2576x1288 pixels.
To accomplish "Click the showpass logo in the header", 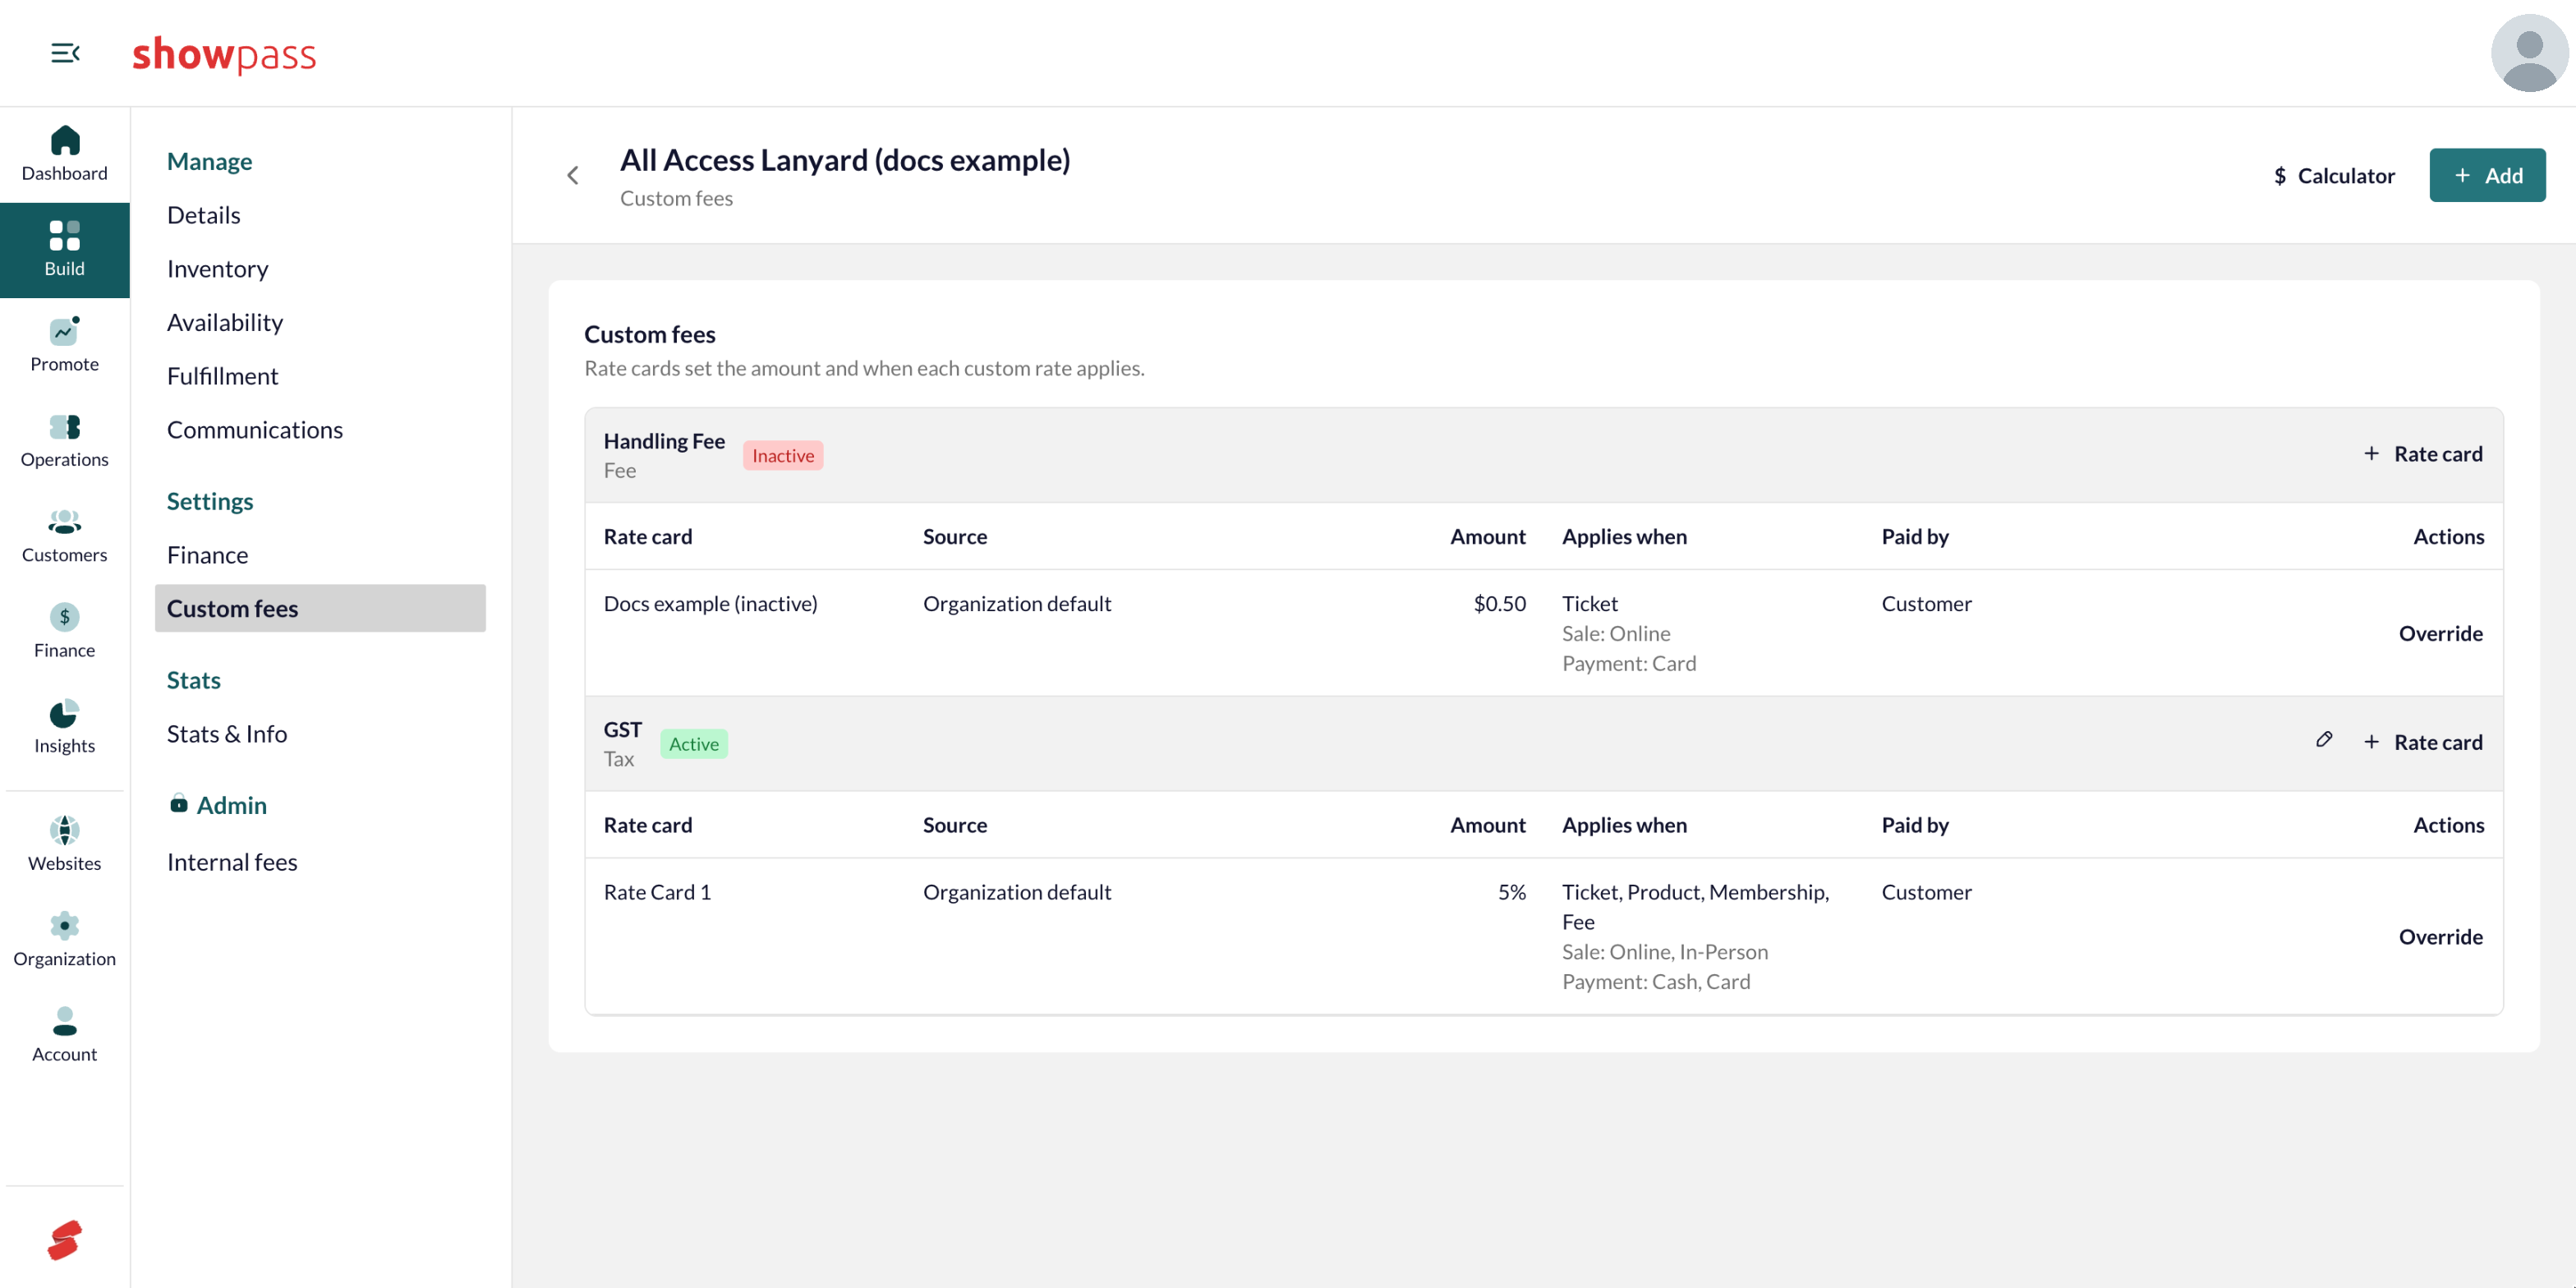I will (224, 54).
